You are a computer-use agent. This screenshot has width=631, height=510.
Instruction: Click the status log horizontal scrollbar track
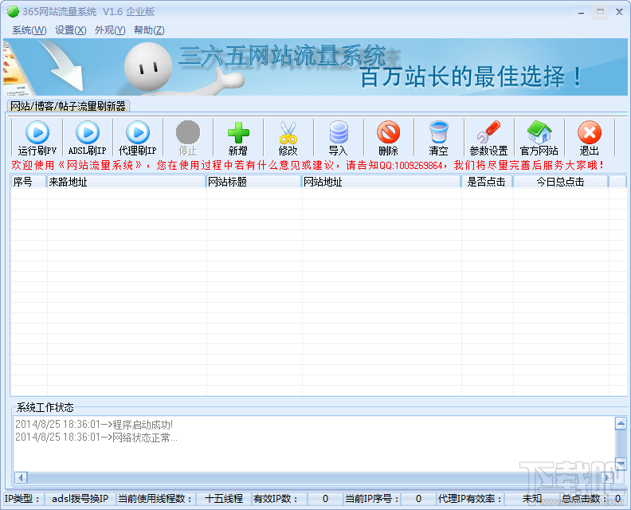[x=314, y=477]
